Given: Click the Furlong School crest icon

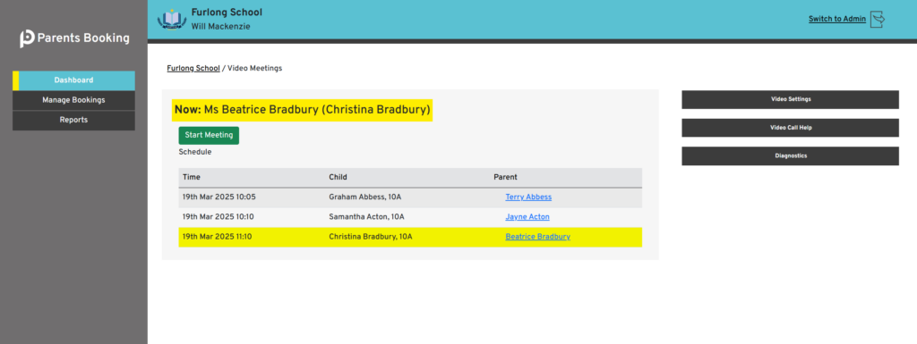Looking at the screenshot, I should [172, 19].
